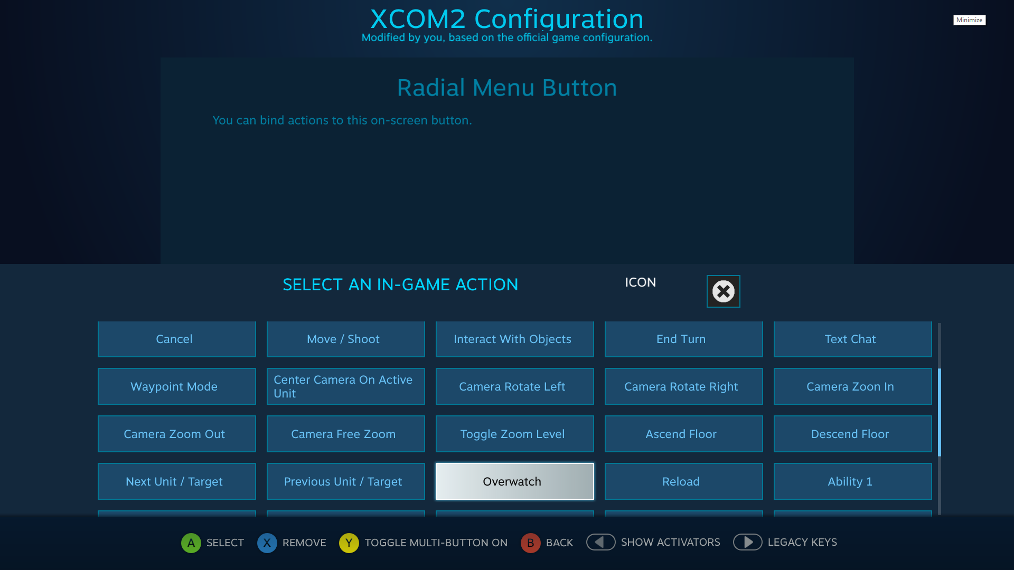Image resolution: width=1014 pixels, height=570 pixels.
Task: Select the End Turn action icon
Action: click(x=681, y=339)
